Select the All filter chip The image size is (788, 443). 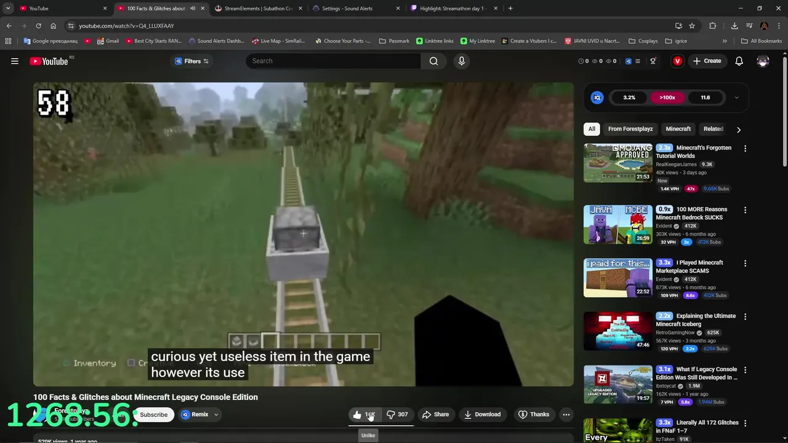(x=592, y=129)
